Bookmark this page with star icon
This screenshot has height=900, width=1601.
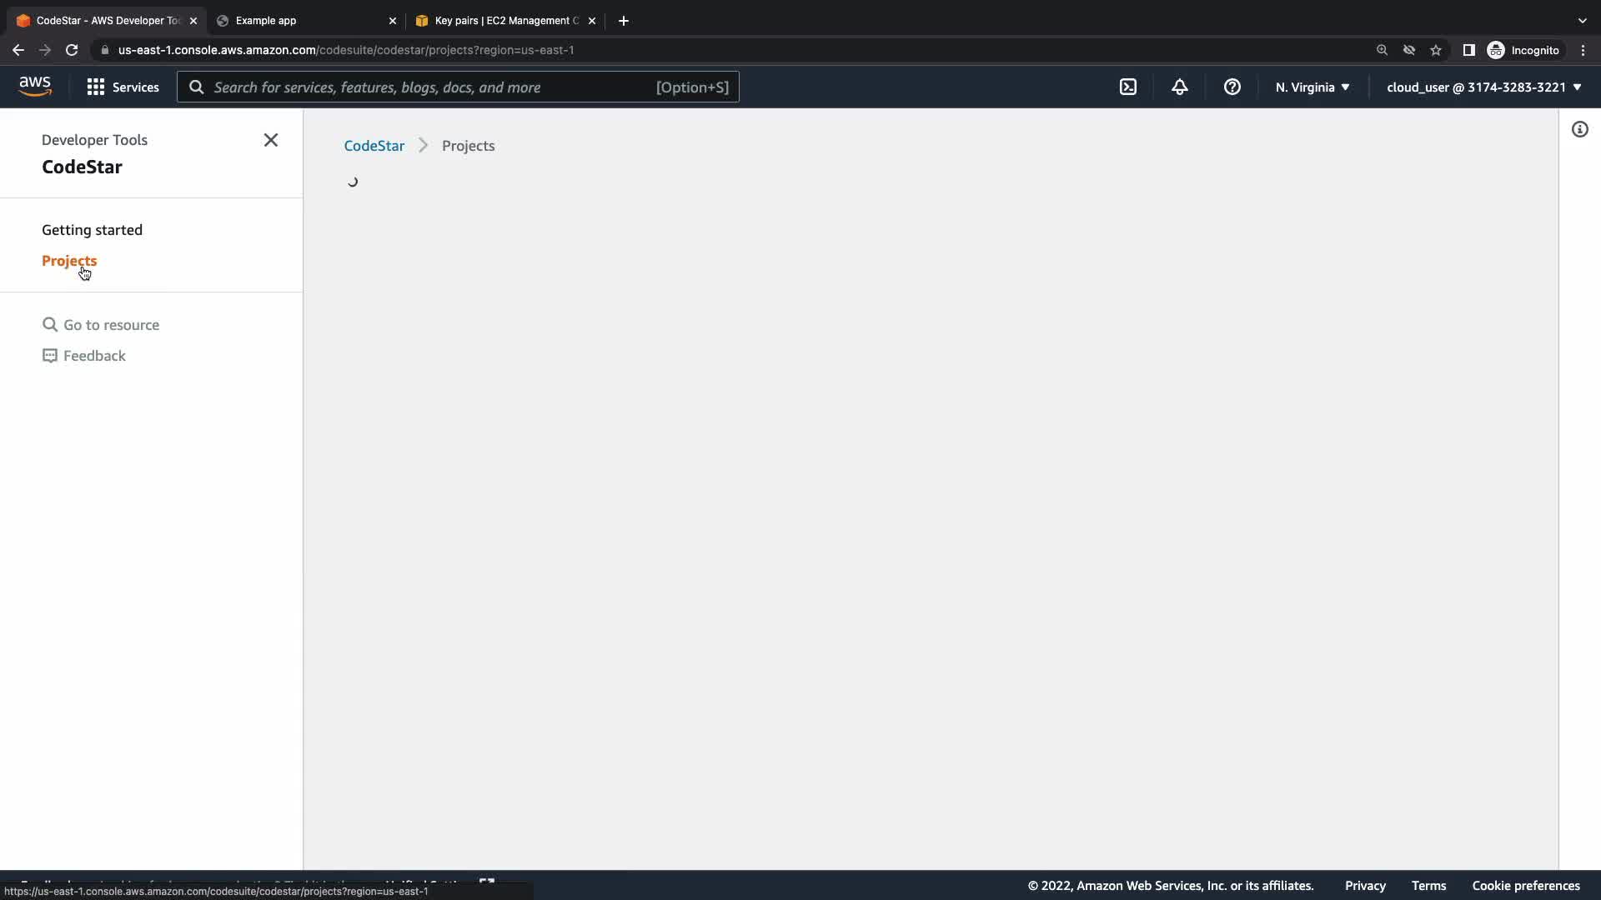tap(1435, 50)
